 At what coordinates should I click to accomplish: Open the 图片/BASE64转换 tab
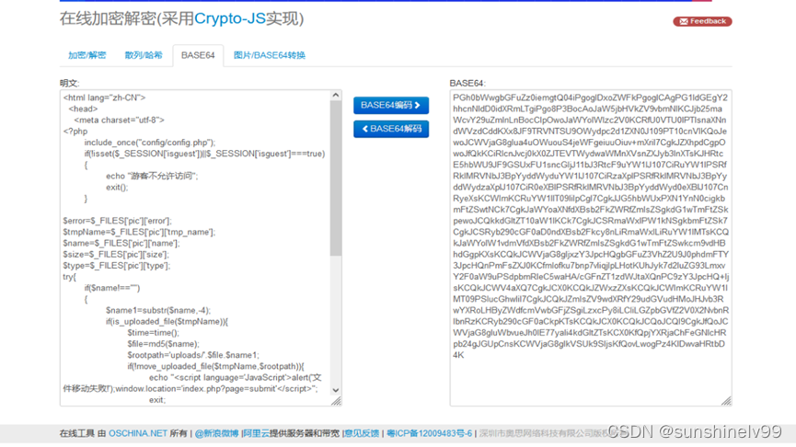[x=269, y=55]
